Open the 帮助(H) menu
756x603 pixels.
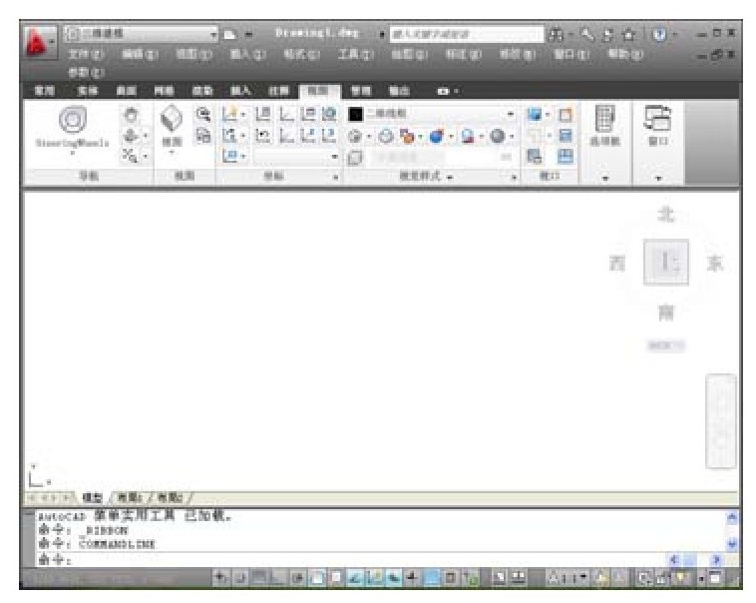coord(625,54)
